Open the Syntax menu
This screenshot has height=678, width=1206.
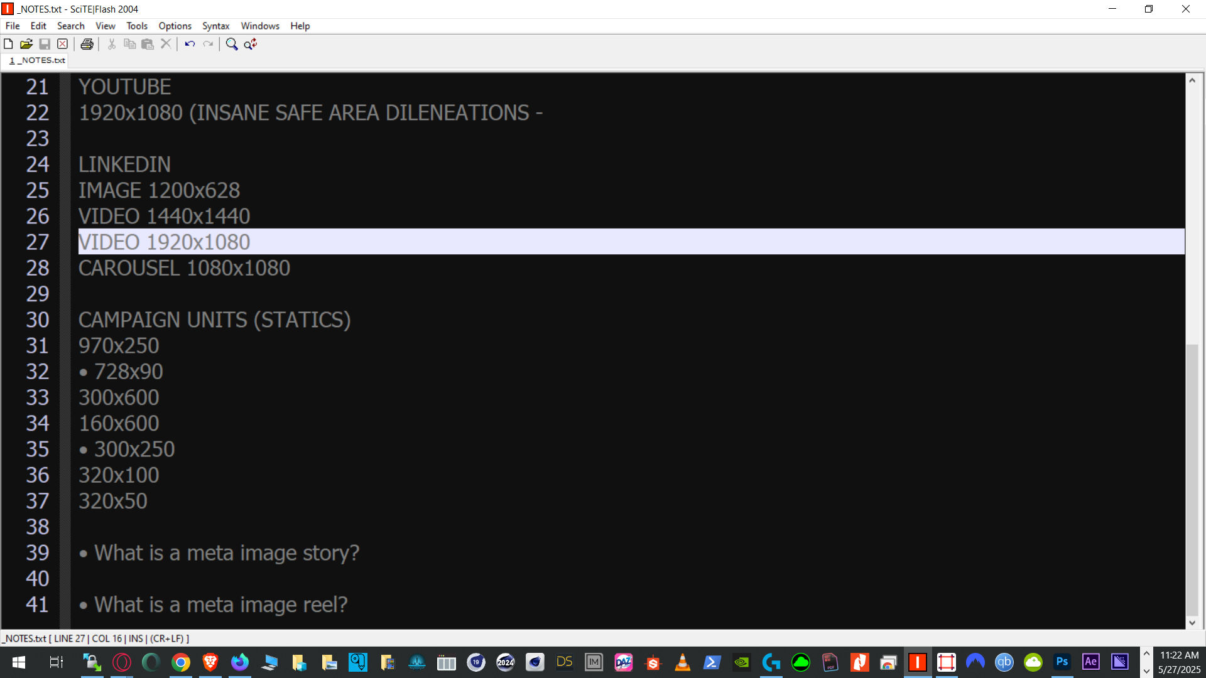pyautogui.click(x=215, y=26)
